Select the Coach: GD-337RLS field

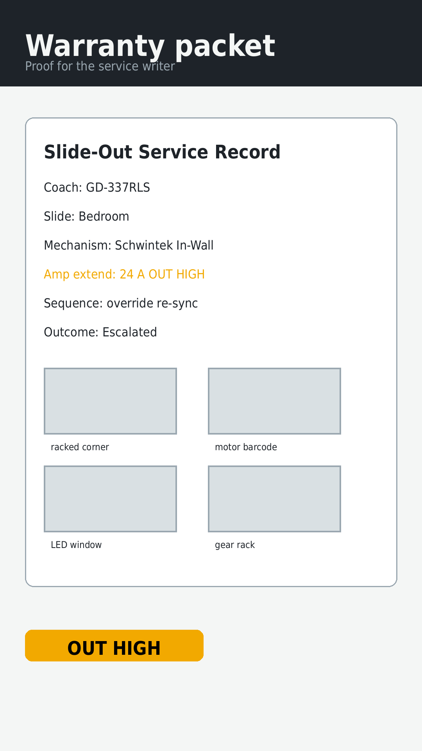coord(97,187)
